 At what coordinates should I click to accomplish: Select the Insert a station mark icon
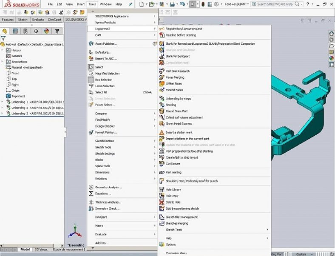point(162,132)
